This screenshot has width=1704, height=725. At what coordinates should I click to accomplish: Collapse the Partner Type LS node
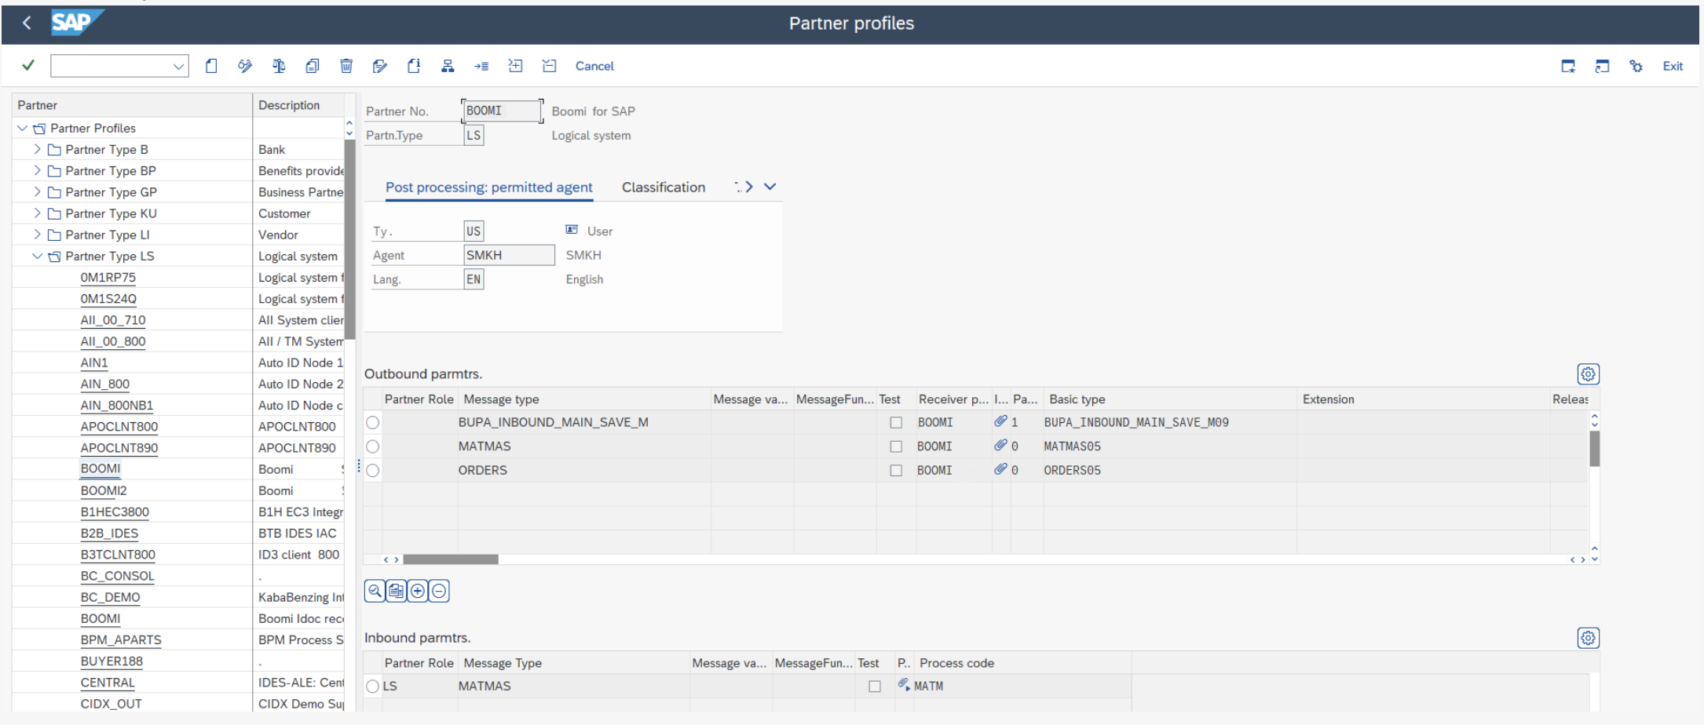tap(37, 256)
